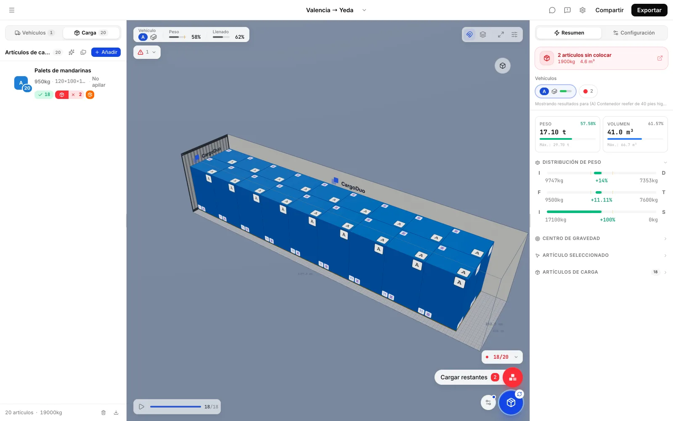Toggle the link view mode icon
Viewport: 673px width, 421px height.
[469, 35]
